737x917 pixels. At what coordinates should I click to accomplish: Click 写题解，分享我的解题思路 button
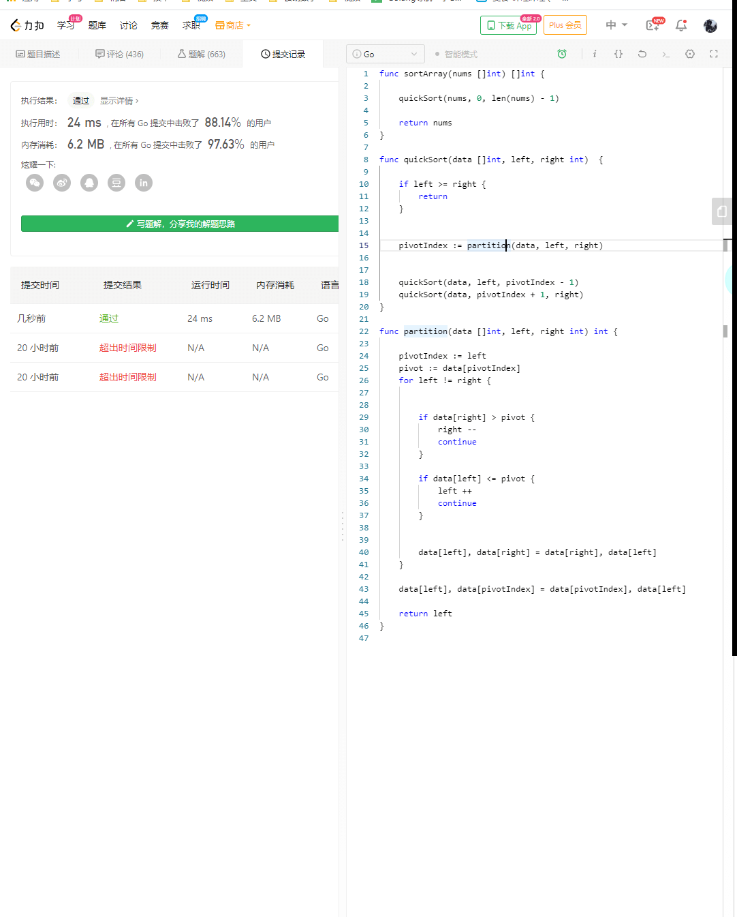[180, 224]
